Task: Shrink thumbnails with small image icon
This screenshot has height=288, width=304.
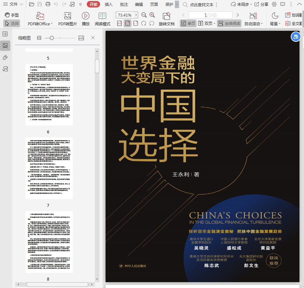Action: tap(39, 38)
